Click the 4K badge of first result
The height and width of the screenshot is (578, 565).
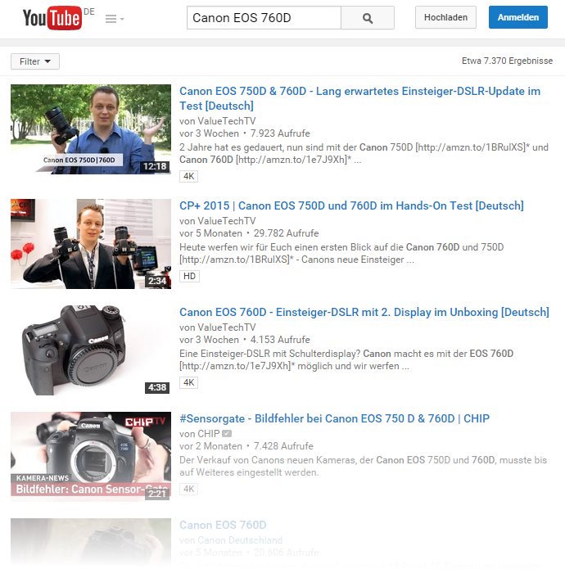[189, 176]
